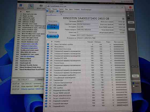Screen dimensions: 150x112
Task: Select 'Uncorrectable ECC Errors' in Victoria list
Action: 30,40
